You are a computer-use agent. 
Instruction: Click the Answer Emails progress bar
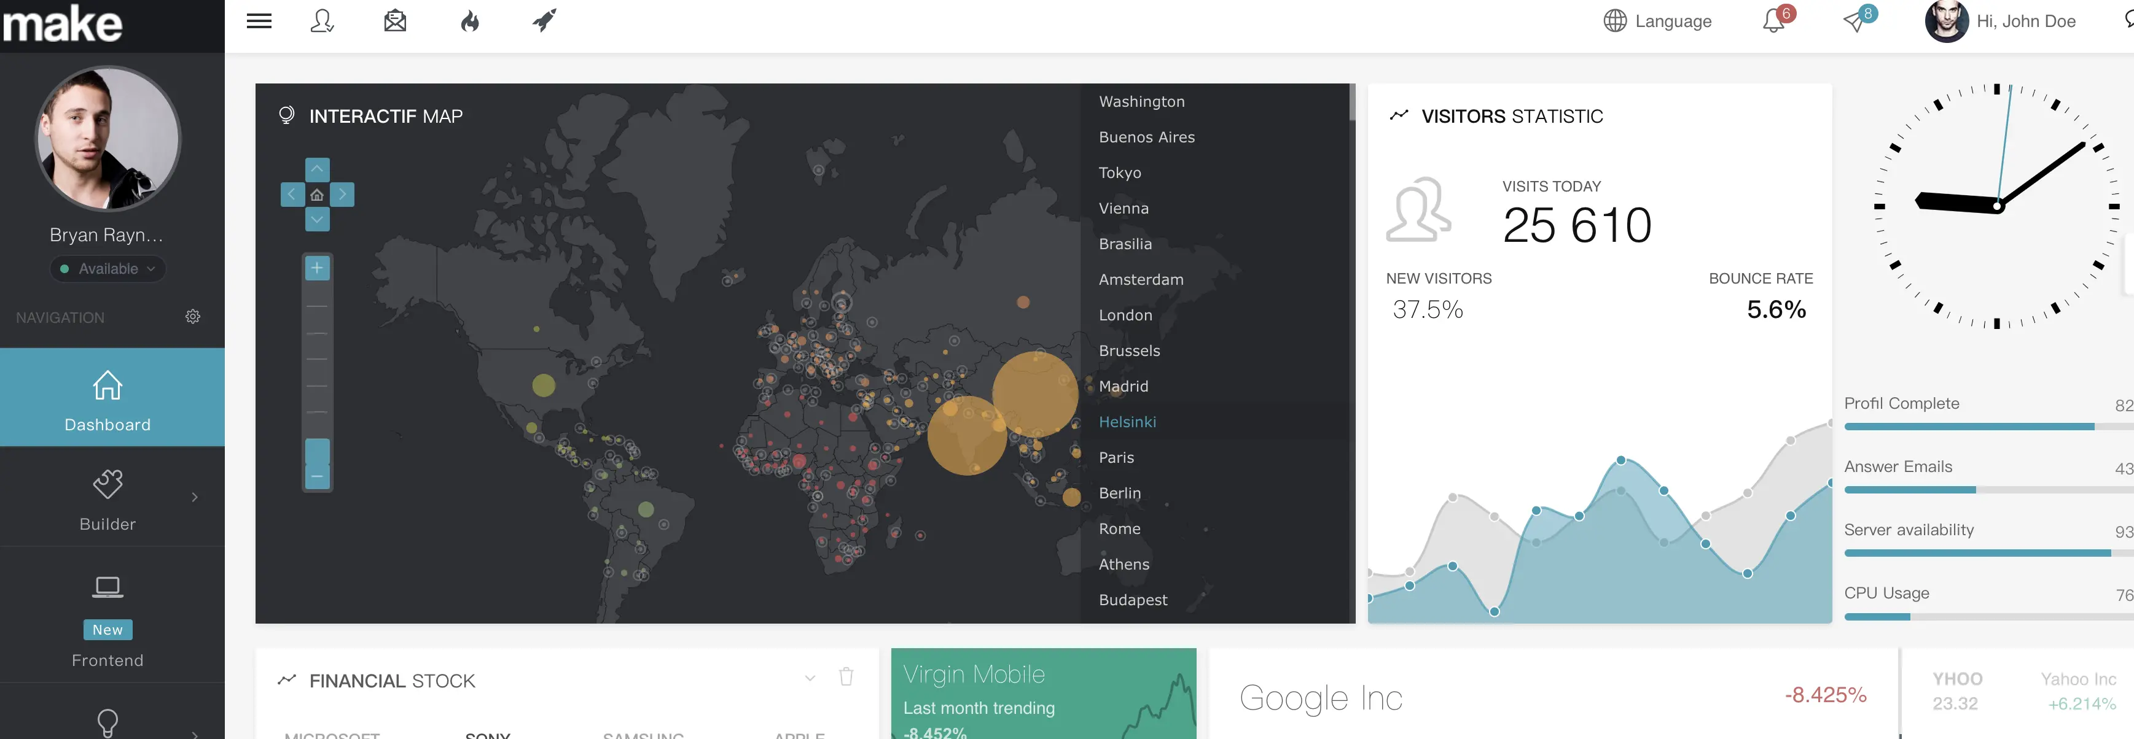tap(1989, 490)
